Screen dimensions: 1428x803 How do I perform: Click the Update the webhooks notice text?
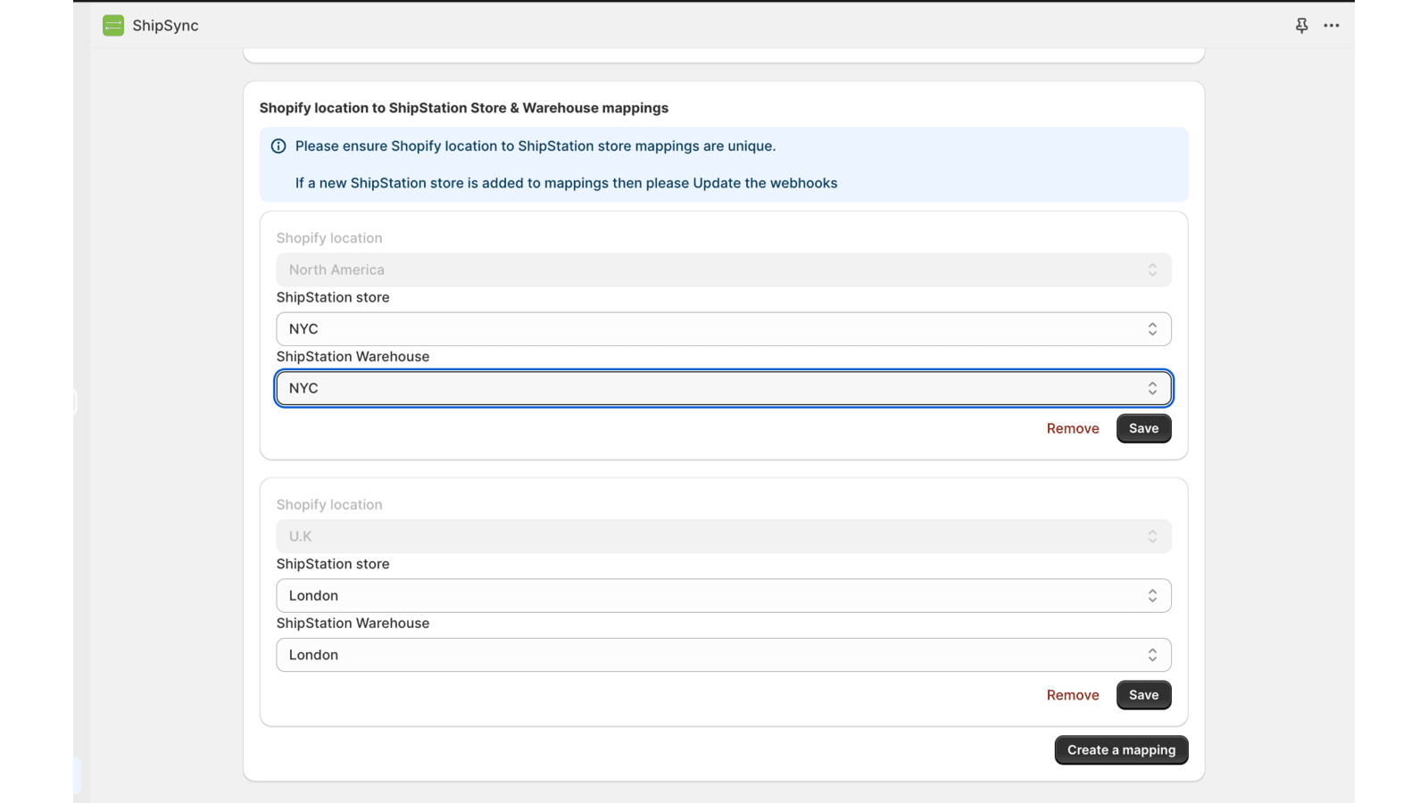[x=566, y=183]
